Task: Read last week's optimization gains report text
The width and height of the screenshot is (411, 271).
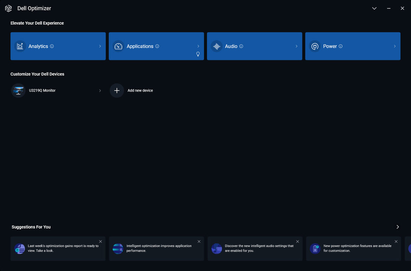Action: (63, 248)
